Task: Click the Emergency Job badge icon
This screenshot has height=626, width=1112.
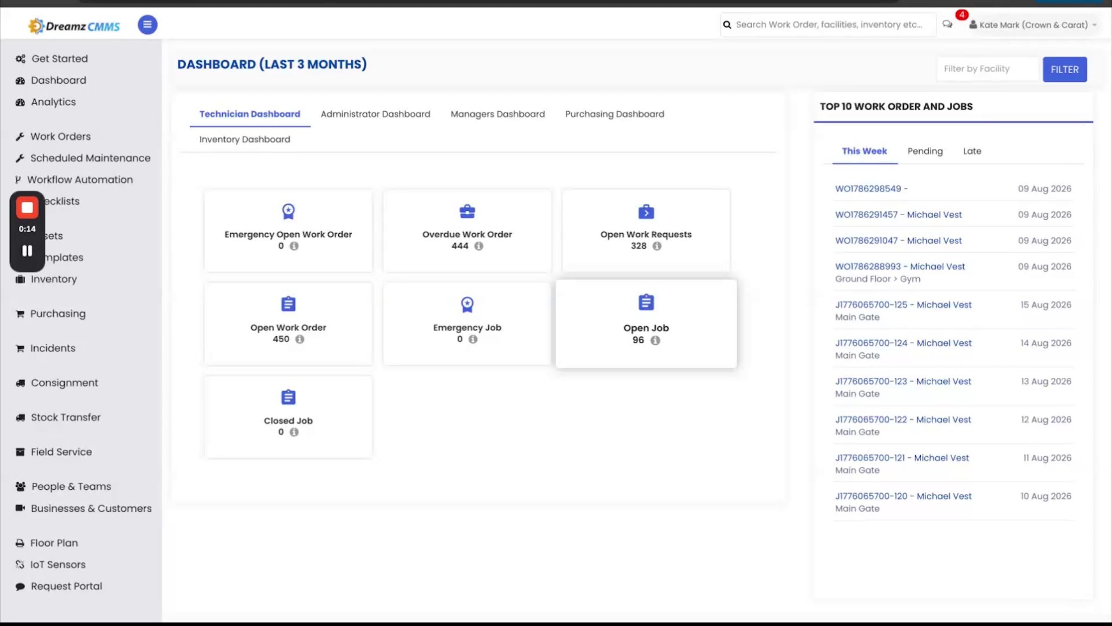Action: click(x=467, y=305)
